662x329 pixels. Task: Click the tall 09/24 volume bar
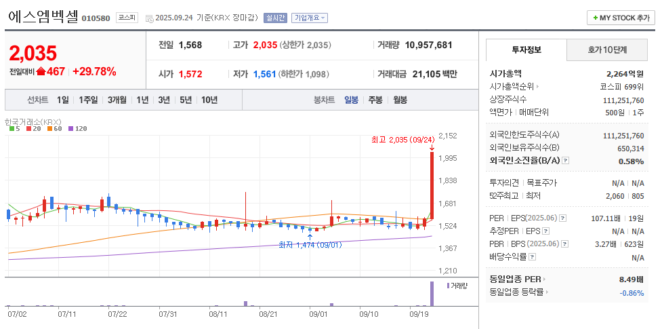tap(432, 294)
